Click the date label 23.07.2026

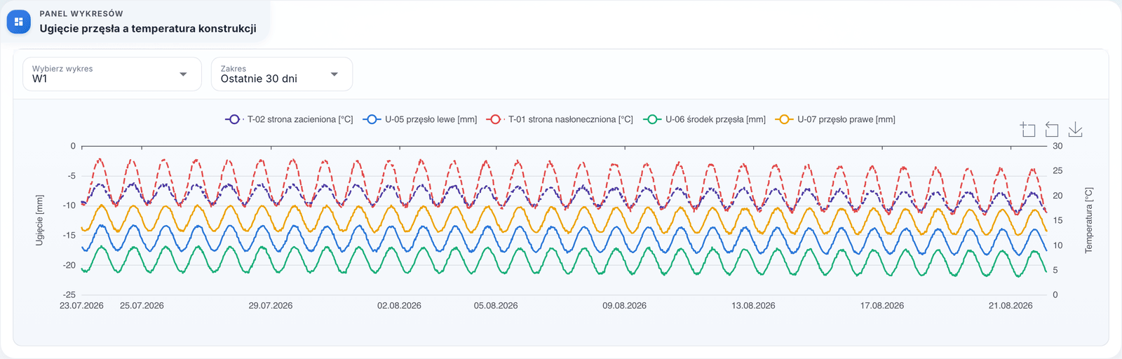click(81, 306)
